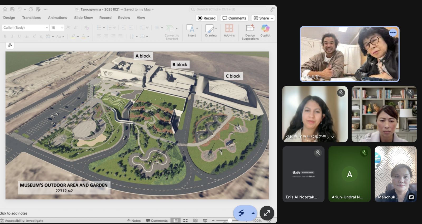Open Reading View from the status bar

click(x=195, y=221)
